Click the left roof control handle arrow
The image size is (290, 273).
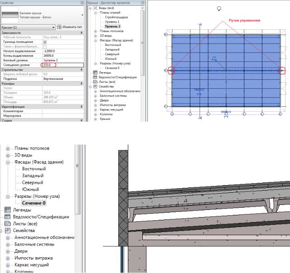pos(171,70)
